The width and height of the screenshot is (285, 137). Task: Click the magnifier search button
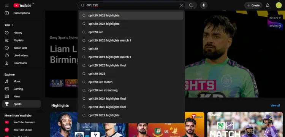click(191, 5)
